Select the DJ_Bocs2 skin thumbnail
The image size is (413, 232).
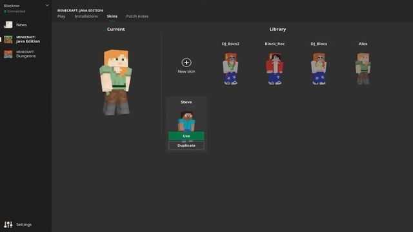pos(230,69)
